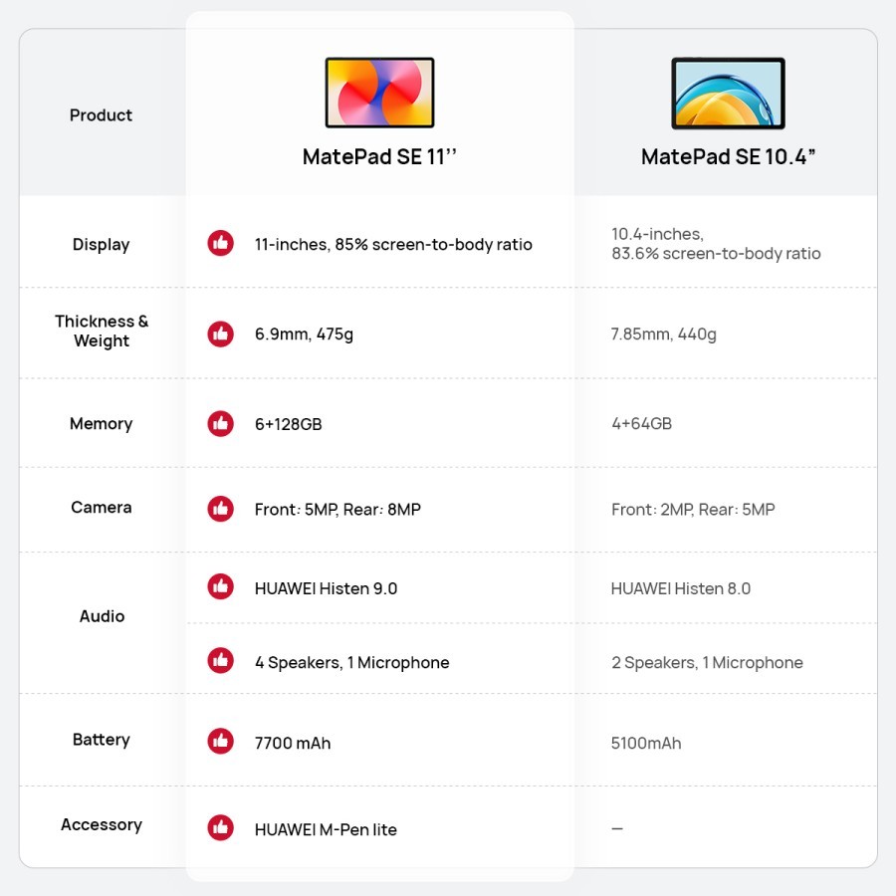
Task: Click the thumbs-up icon next to 6.9mm, 475g
Action: click(x=220, y=335)
